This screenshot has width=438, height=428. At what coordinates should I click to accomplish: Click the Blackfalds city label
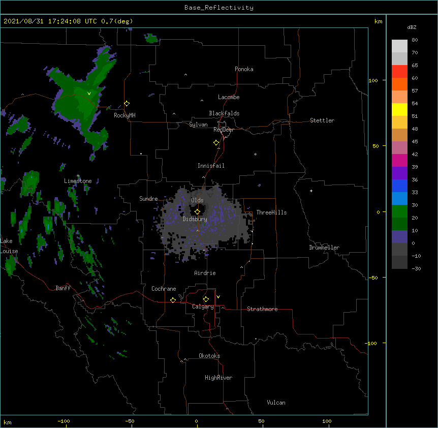coord(224,113)
